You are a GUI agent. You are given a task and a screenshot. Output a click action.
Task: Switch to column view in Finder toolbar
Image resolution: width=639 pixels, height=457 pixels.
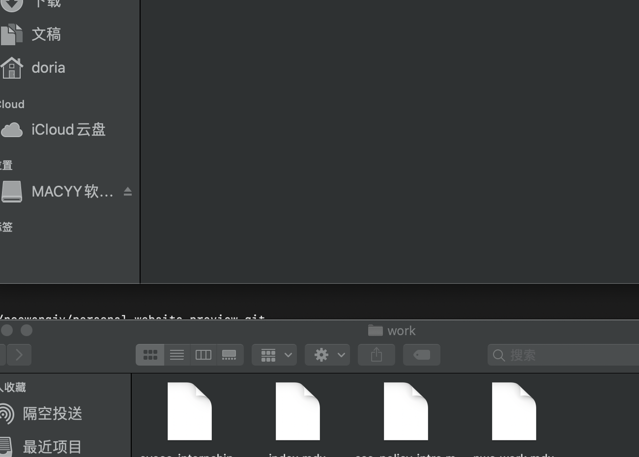pos(203,355)
